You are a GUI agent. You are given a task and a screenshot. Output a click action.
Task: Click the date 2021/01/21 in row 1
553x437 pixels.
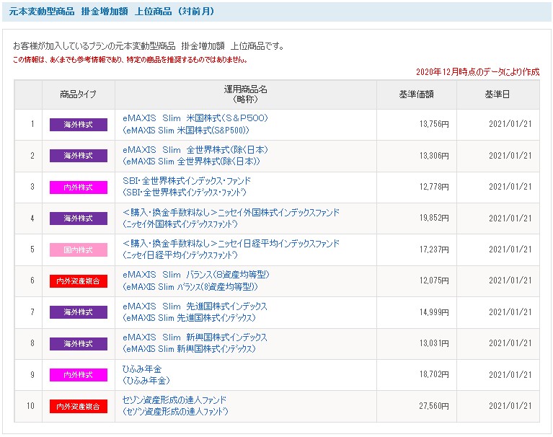click(510, 124)
